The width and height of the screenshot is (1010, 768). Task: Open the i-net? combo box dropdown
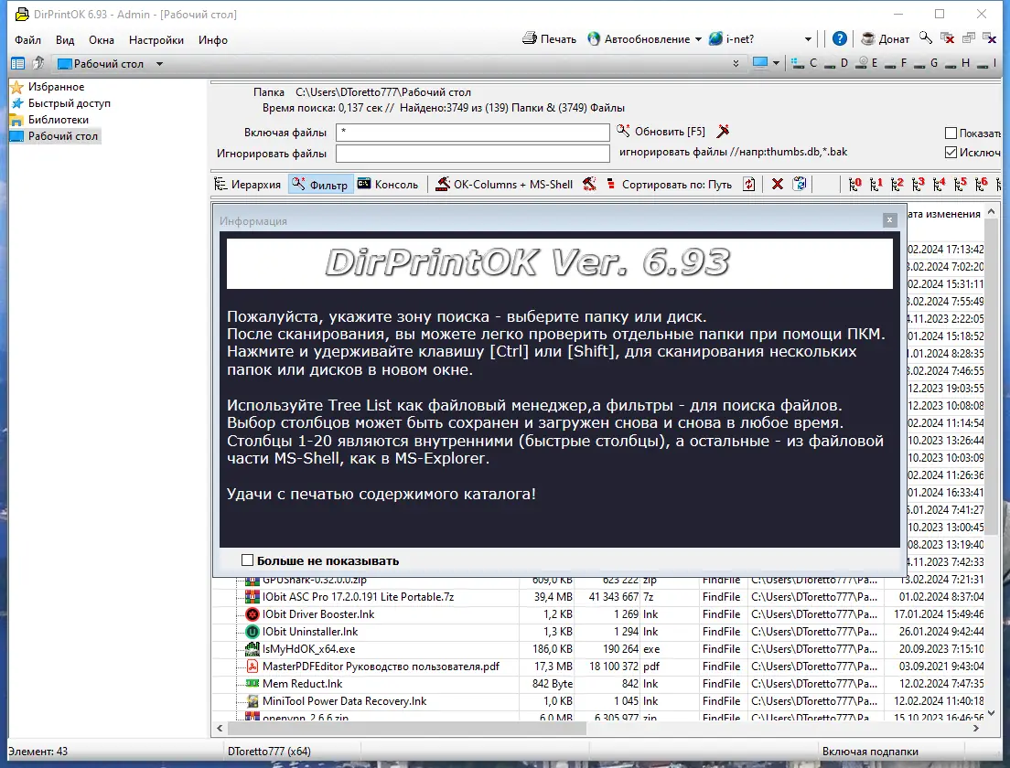click(808, 39)
